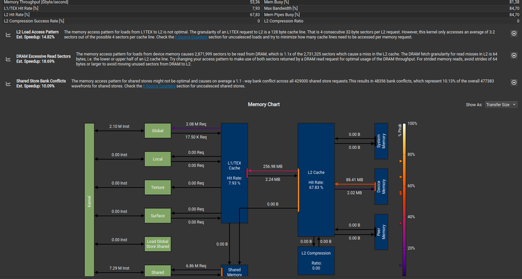Screen dimensions: 522x279
Task: Click the L2 Compression ratio box
Action: point(316,261)
